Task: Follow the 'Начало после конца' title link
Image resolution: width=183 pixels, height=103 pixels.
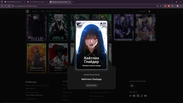Action: pos(92,74)
